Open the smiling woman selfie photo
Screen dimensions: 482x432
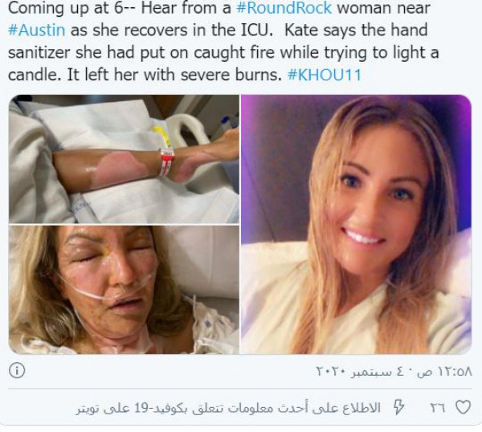click(356, 224)
